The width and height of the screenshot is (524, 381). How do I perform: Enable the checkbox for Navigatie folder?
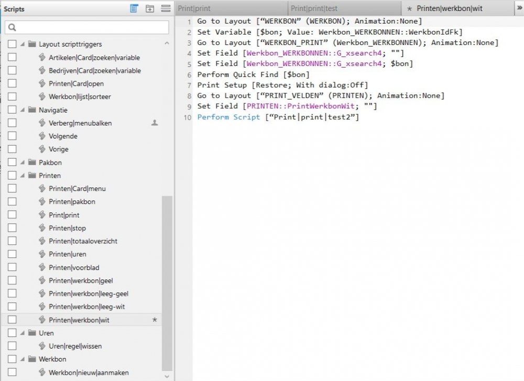click(12, 110)
